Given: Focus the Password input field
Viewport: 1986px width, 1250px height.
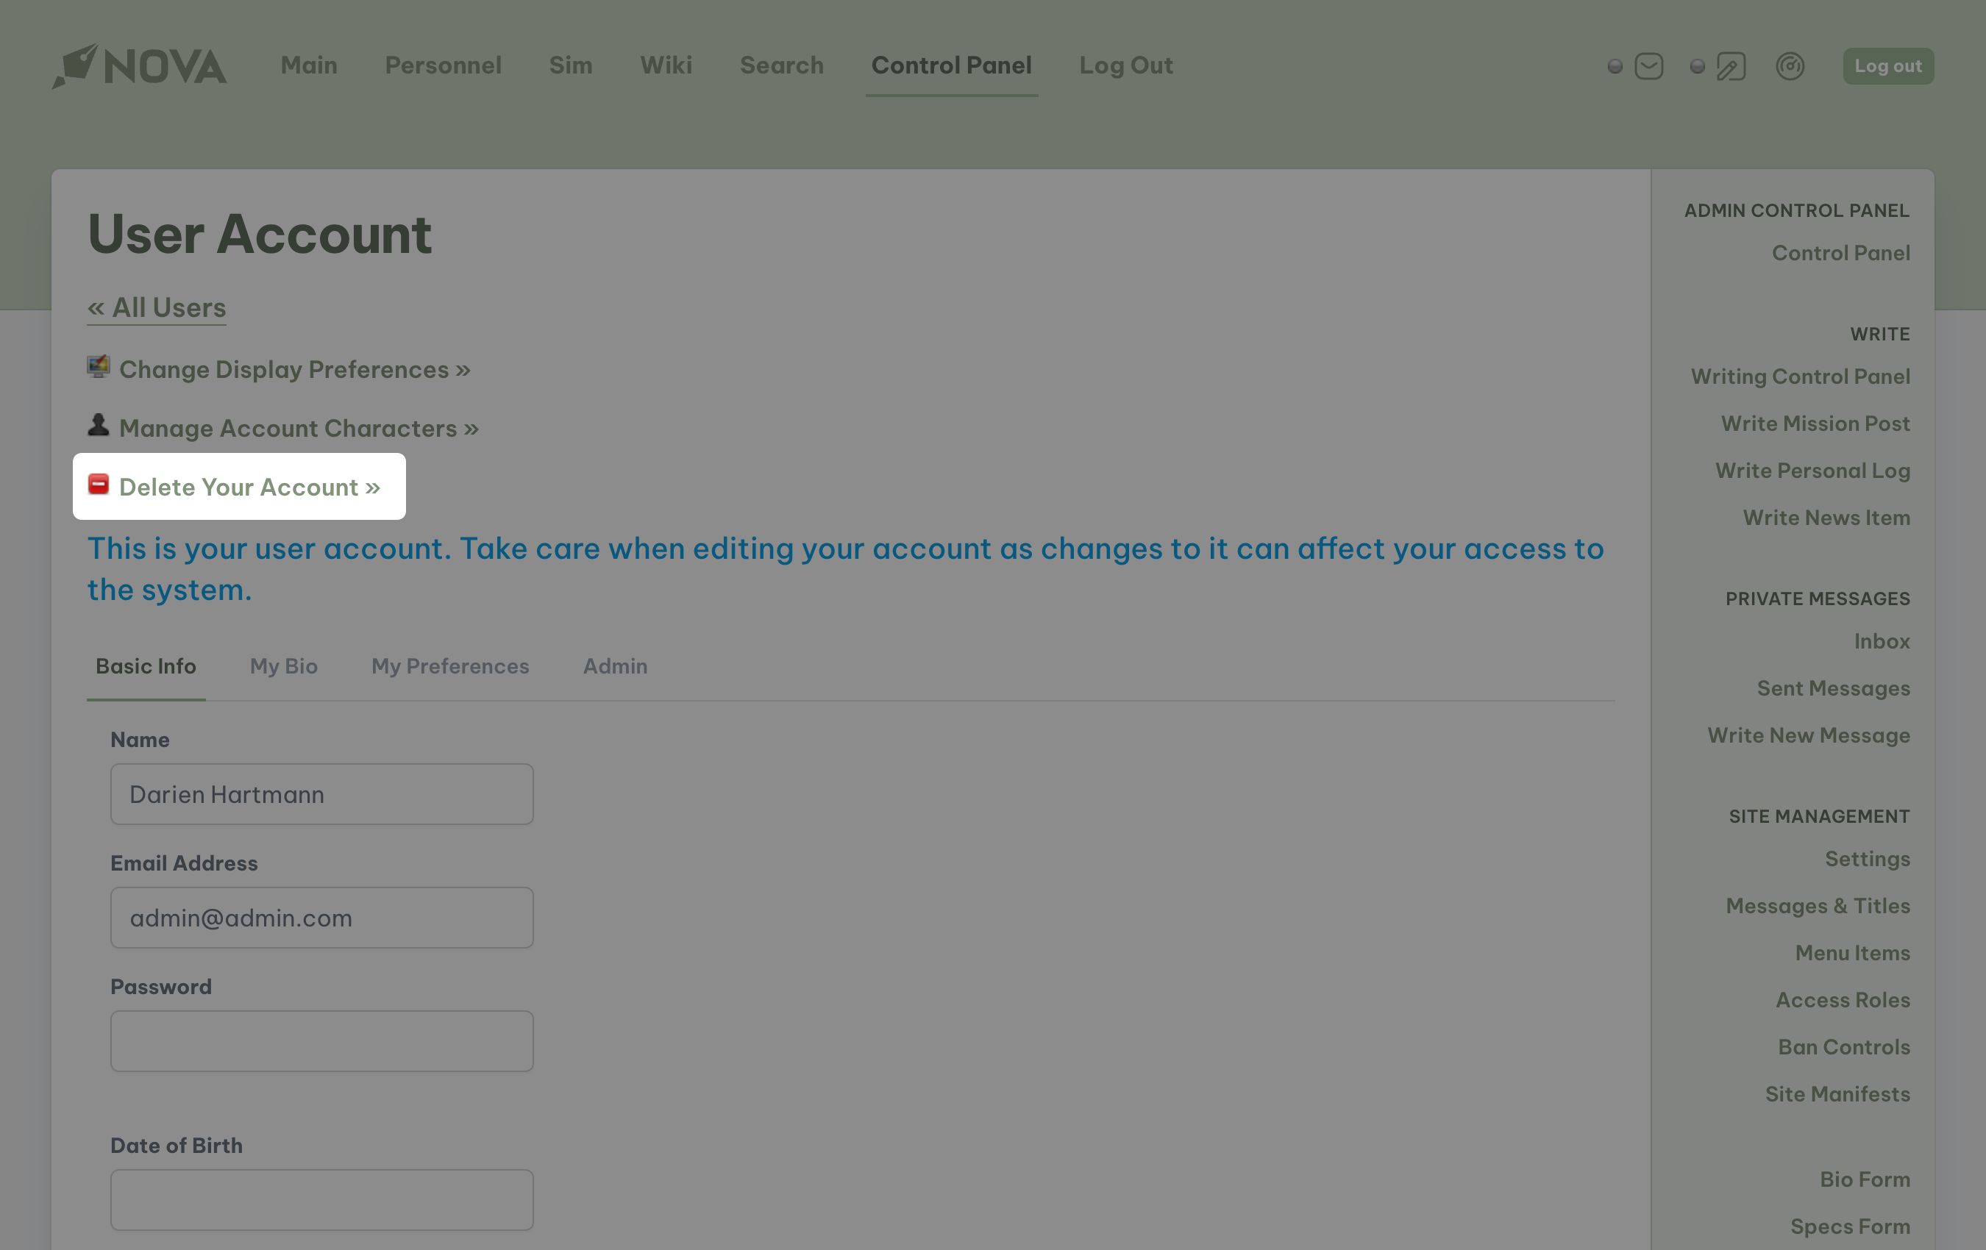Looking at the screenshot, I should [x=321, y=1041].
